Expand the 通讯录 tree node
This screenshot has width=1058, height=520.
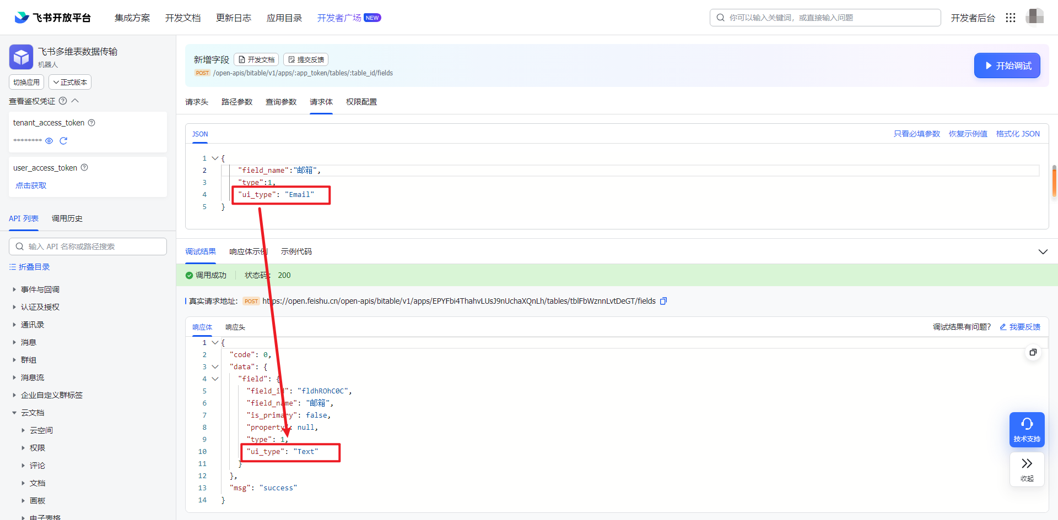point(14,325)
